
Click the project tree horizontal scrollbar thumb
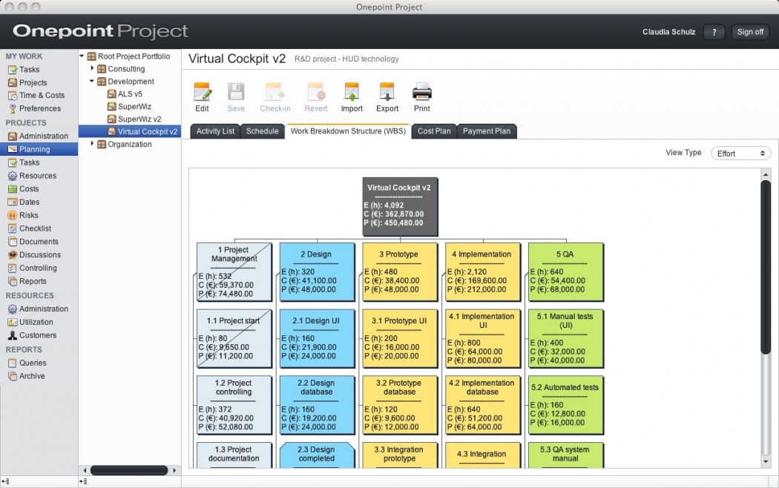[129, 470]
